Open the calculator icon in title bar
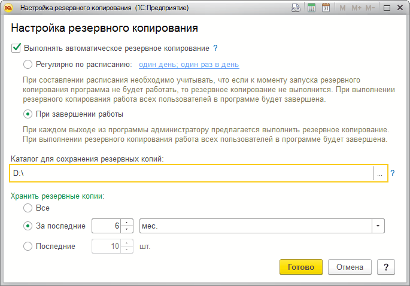 311,8
